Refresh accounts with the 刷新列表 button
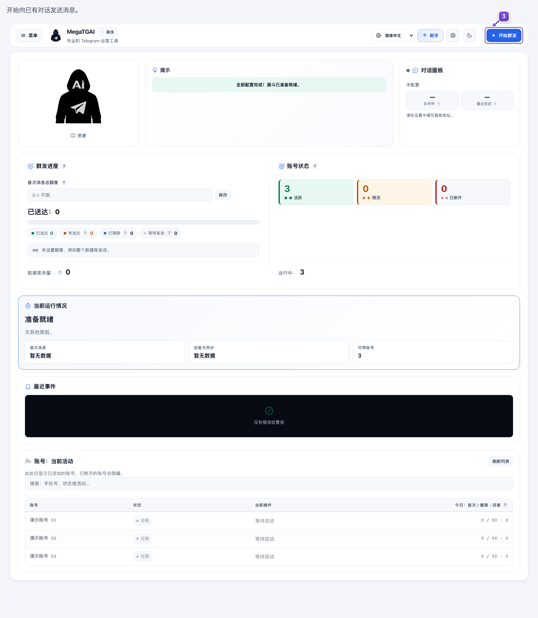Viewport: 538px width, 618px height. click(x=501, y=461)
